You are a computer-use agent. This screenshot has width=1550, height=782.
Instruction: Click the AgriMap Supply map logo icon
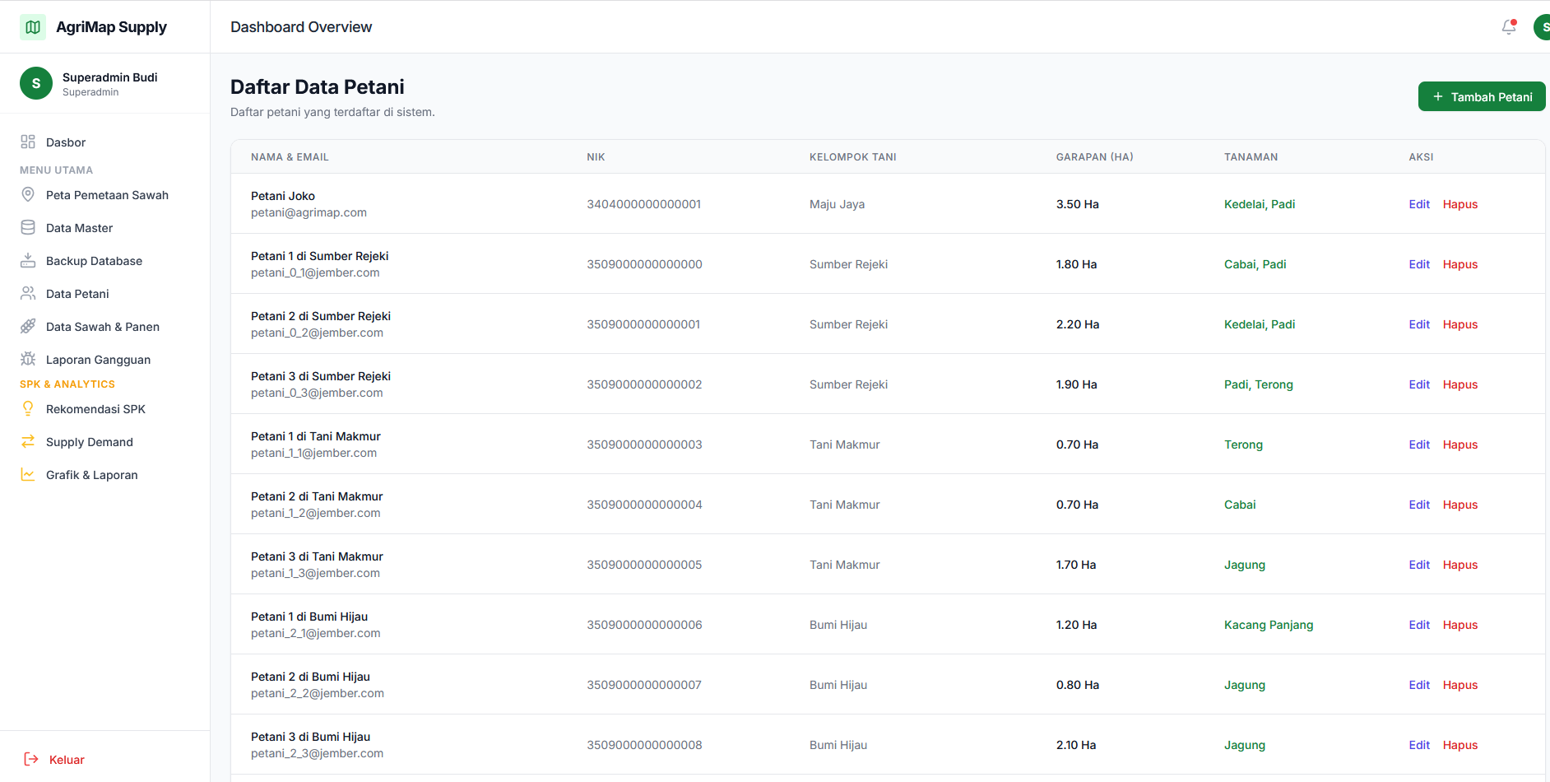pos(33,27)
